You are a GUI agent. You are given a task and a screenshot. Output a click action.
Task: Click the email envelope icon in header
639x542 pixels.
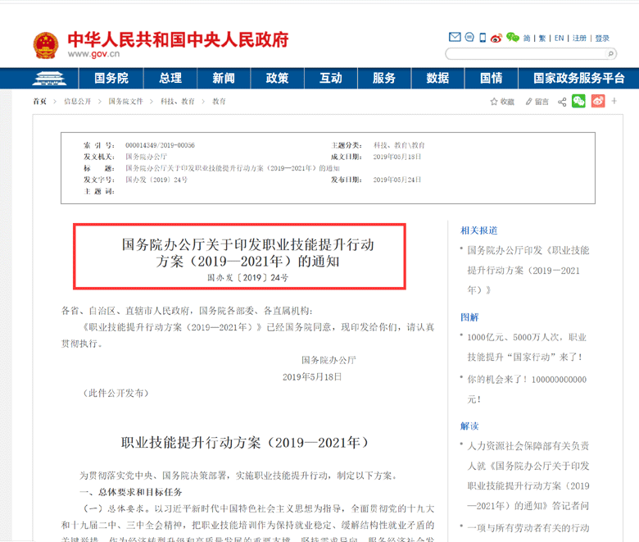tap(455, 38)
